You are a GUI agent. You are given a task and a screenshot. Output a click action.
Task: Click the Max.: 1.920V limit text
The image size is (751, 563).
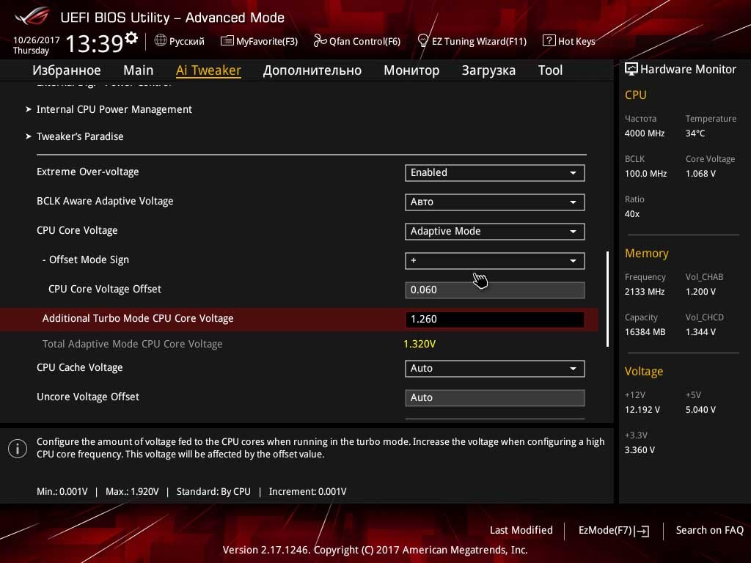132,492
